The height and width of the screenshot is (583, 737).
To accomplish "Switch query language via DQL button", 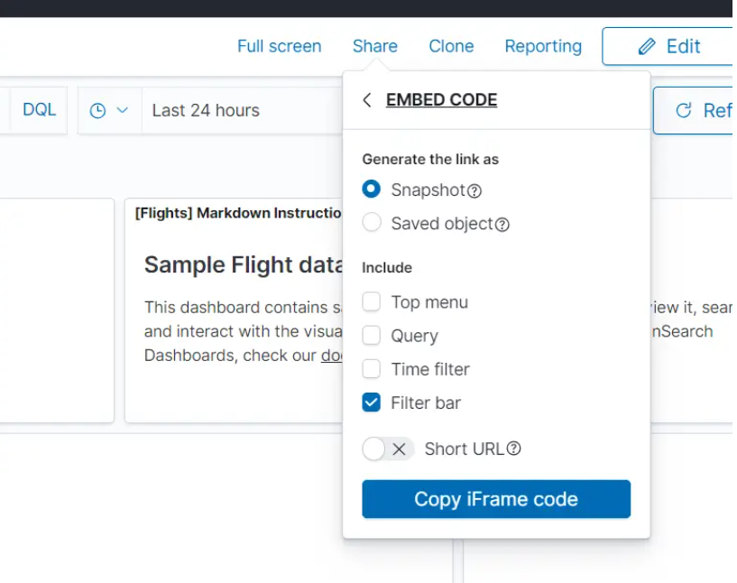I will pos(39,109).
